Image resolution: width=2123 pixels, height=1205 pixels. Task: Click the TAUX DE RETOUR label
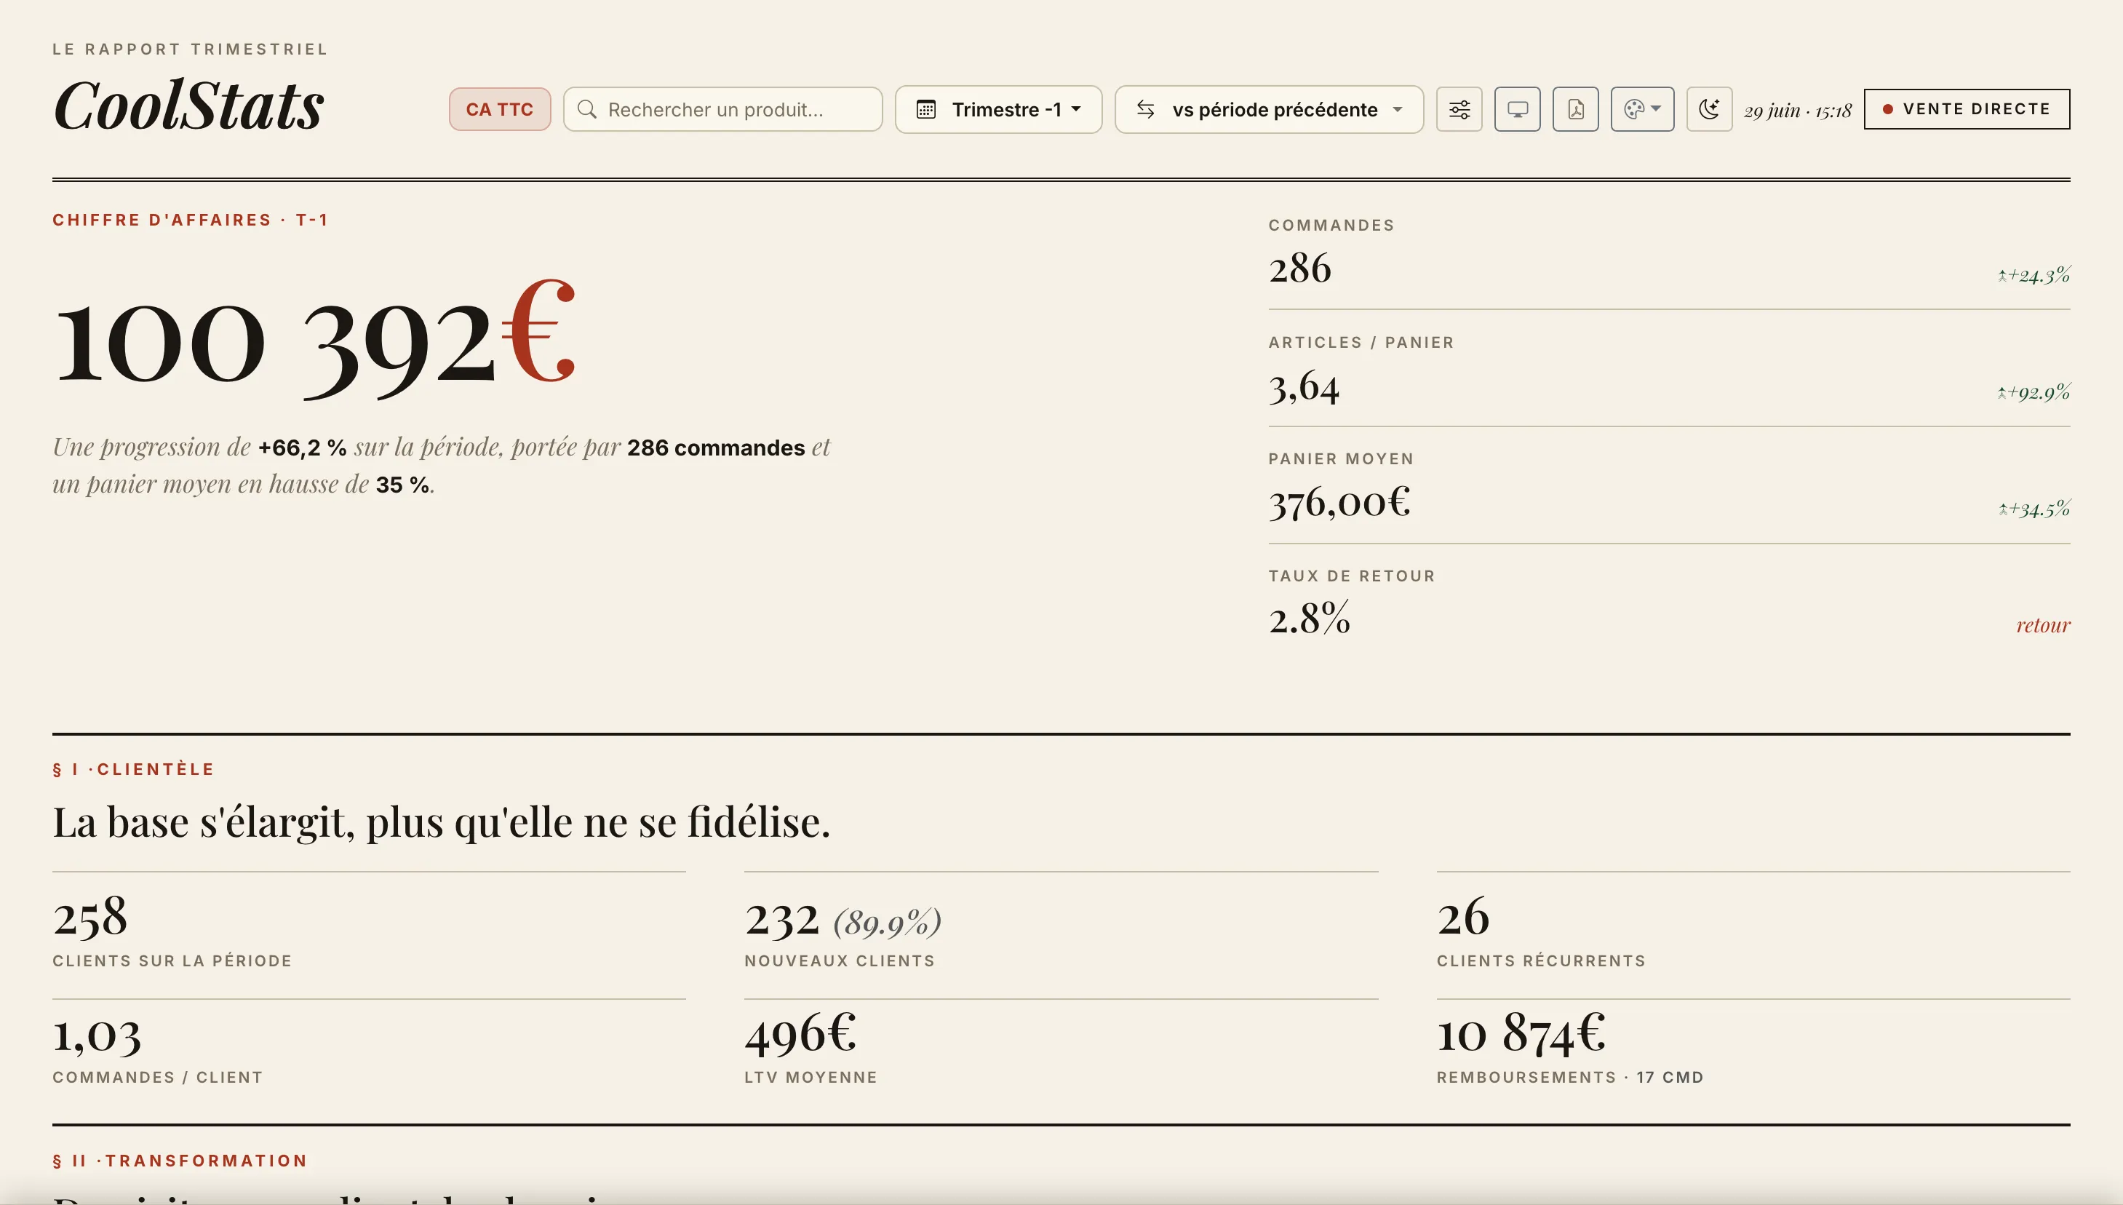pos(1352,576)
